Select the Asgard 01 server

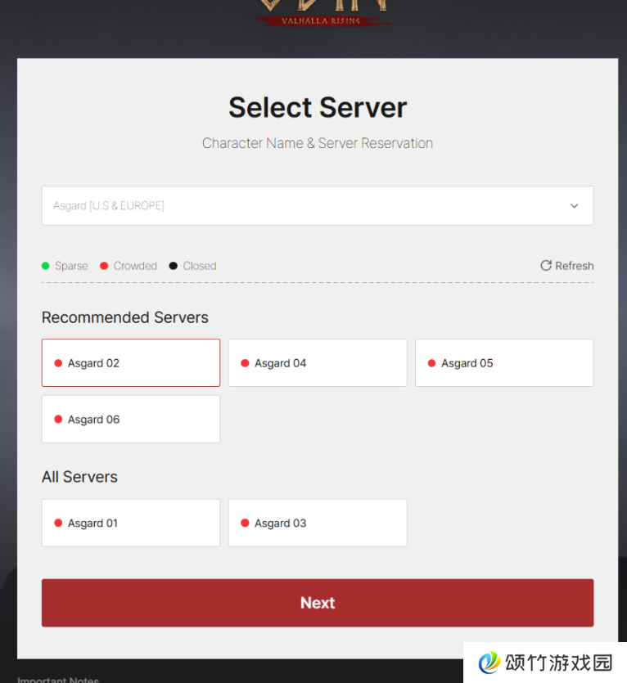tap(131, 523)
